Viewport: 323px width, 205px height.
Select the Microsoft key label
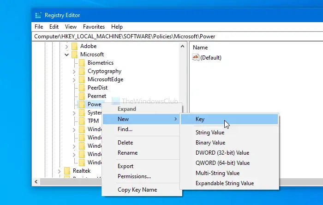(92, 54)
